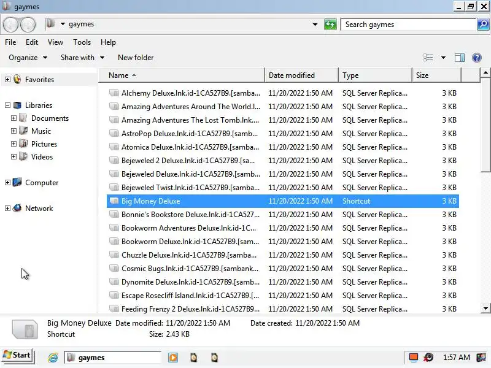This screenshot has height=368, width=491.
Task: Open the Organize menu
Action: click(28, 58)
